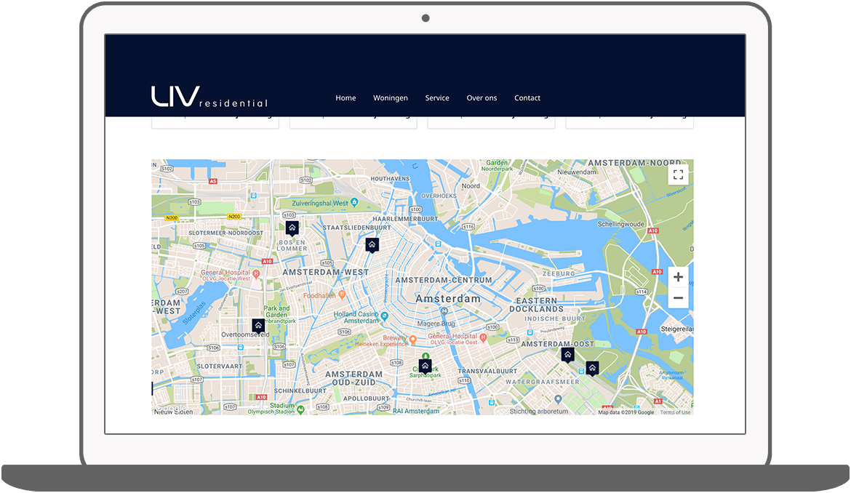The height and width of the screenshot is (493, 851).
Task: Click the Zeeburg label
Action: click(559, 274)
